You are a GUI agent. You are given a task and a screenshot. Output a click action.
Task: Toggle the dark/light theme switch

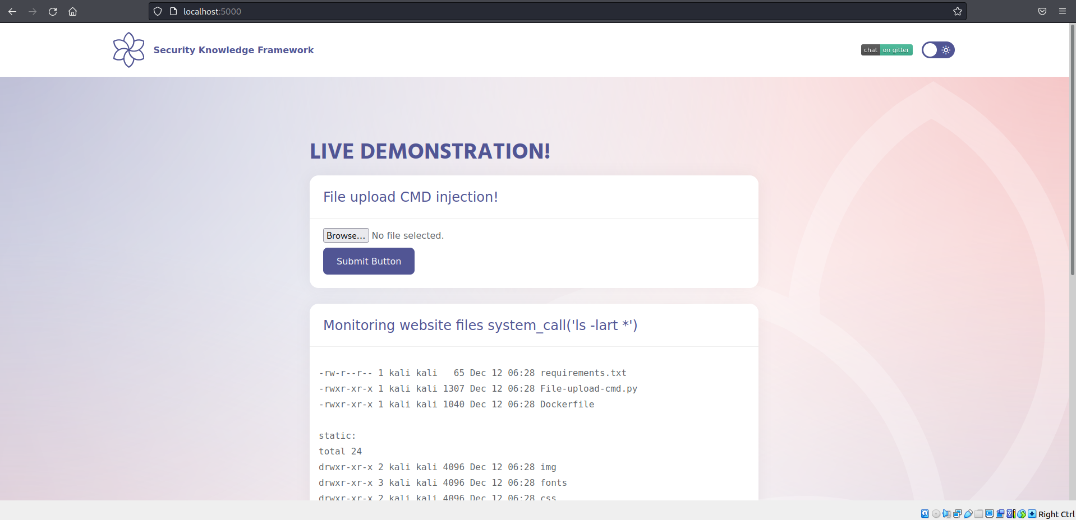coord(937,50)
